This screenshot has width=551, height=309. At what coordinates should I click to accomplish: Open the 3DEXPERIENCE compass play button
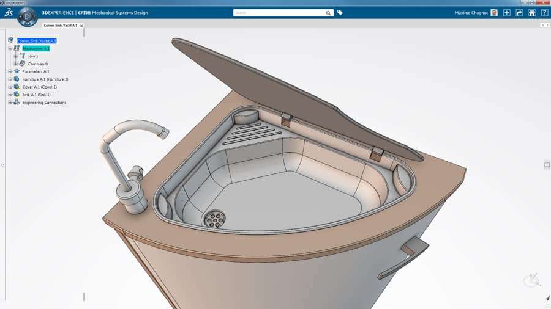pyautogui.click(x=28, y=16)
